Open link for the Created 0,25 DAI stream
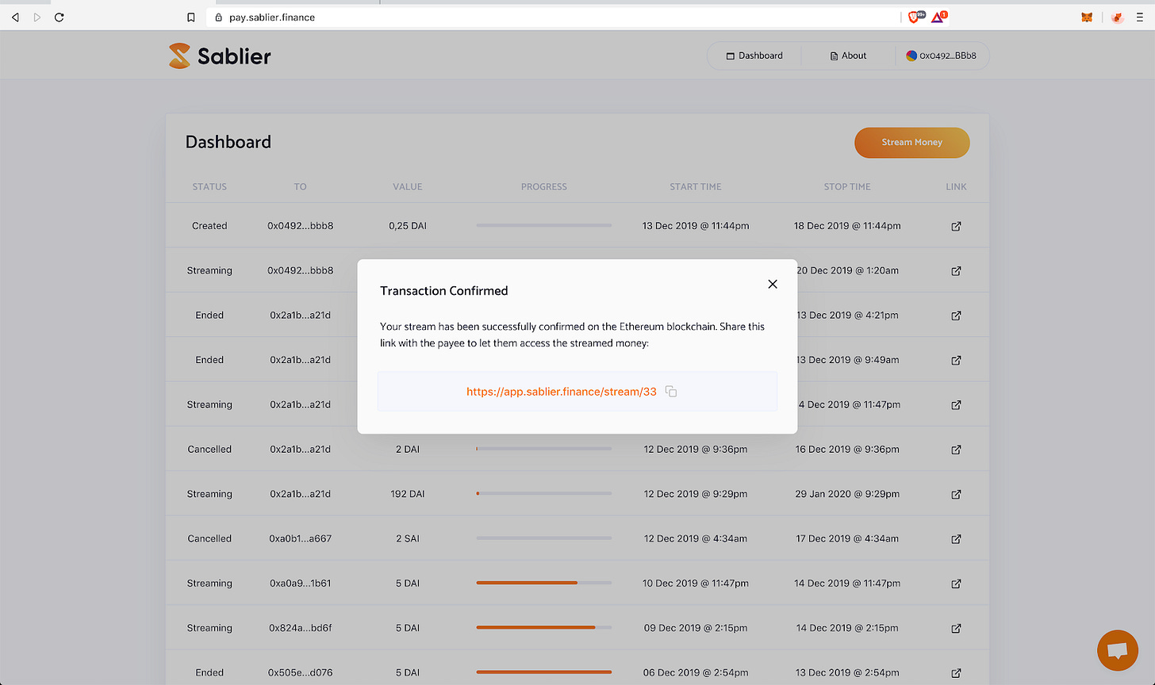Screen dimensions: 1155x685 click(956, 226)
